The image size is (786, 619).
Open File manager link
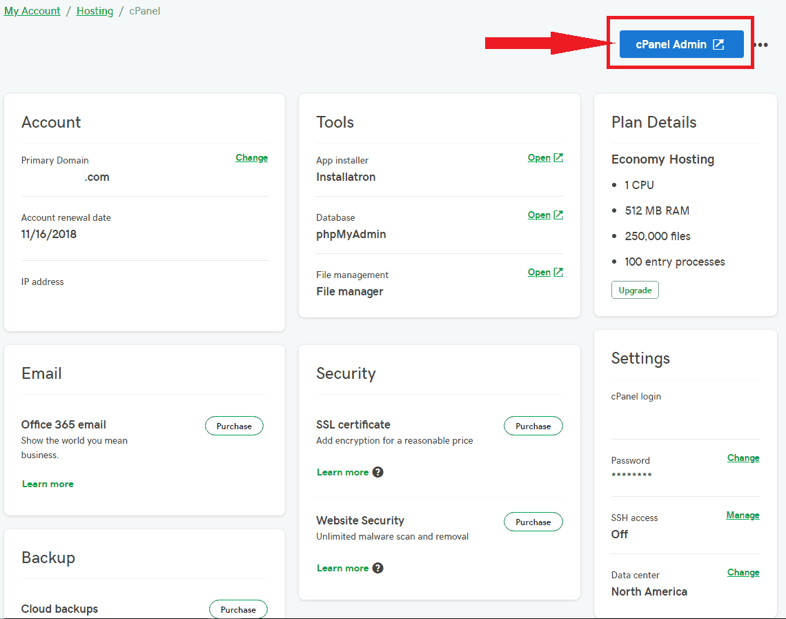(x=539, y=272)
